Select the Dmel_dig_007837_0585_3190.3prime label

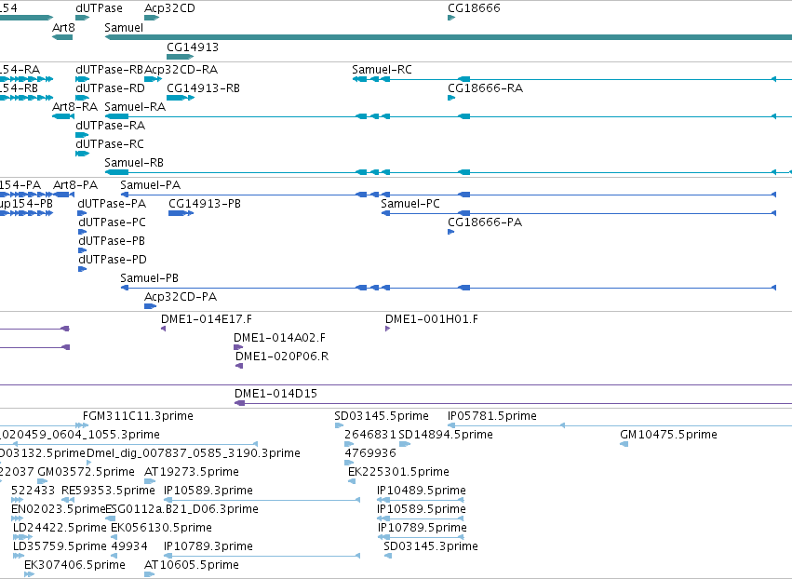[x=194, y=453]
